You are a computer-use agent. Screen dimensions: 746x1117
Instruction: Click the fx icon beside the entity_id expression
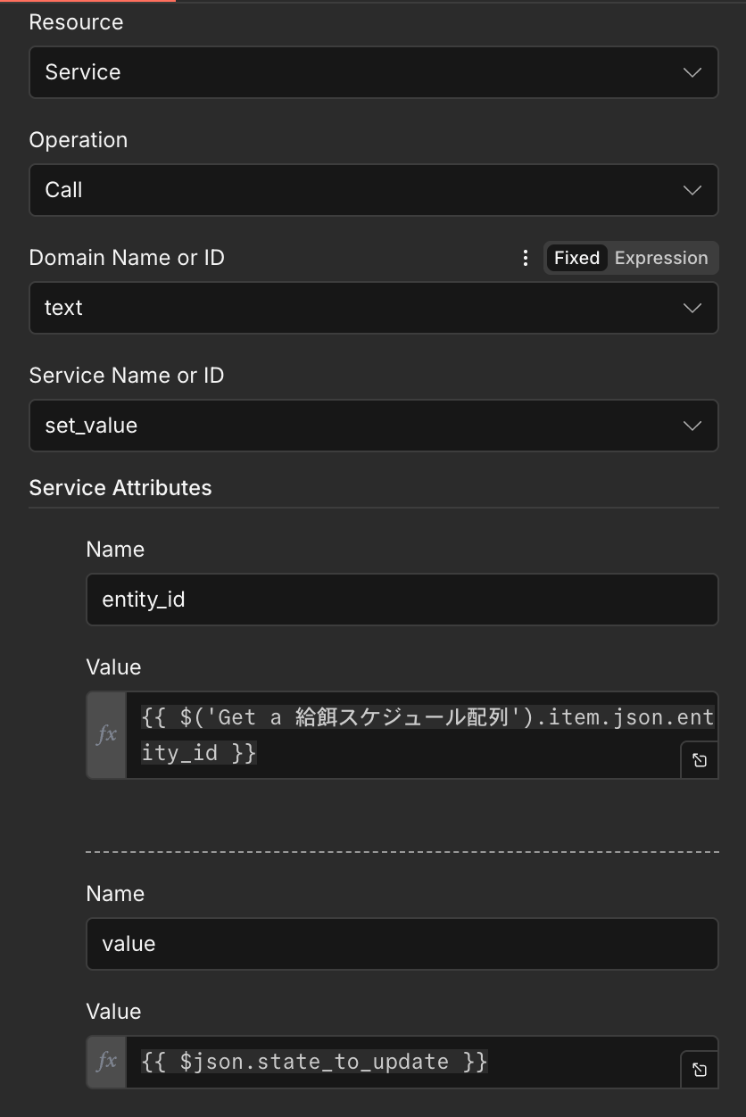point(106,734)
